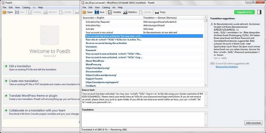Viewport: 266px width, 133px height.
Task: Click Save icon in Welcome window toolbar
Action: (17, 12)
